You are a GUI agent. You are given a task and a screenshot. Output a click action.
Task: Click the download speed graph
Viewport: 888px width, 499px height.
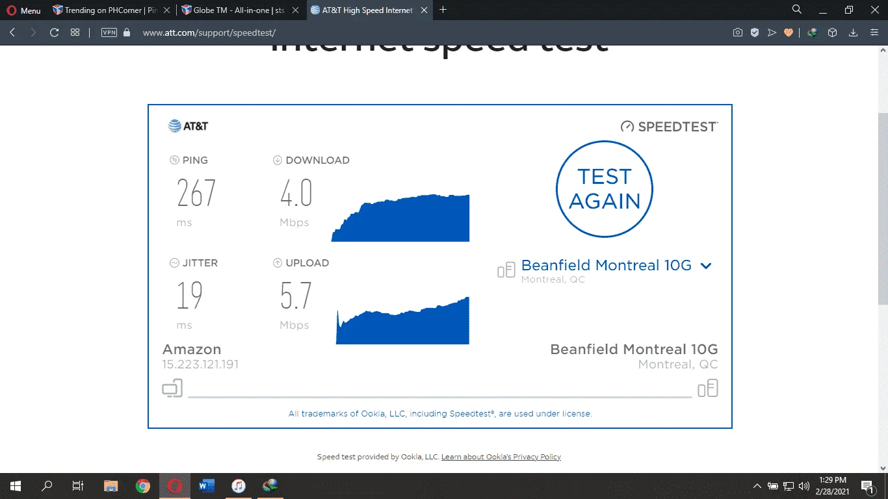click(x=400, y=218)
